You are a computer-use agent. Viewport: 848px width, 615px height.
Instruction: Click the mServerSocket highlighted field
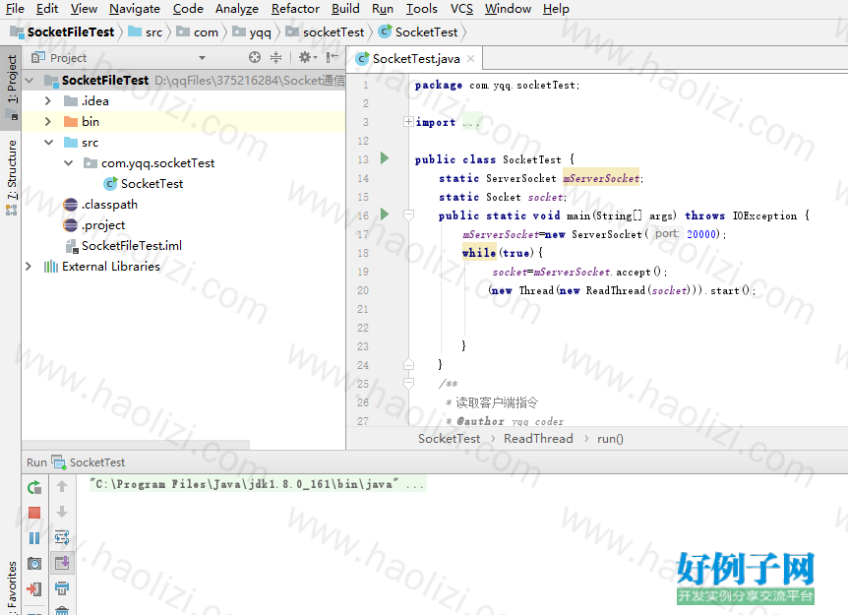click(x=601, y=178)
